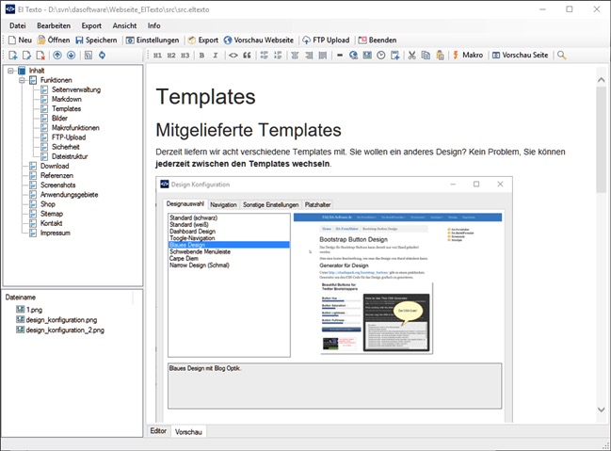611x451 pixels.
Task: Open the Ansicht menu
Action: click(124, 25)
